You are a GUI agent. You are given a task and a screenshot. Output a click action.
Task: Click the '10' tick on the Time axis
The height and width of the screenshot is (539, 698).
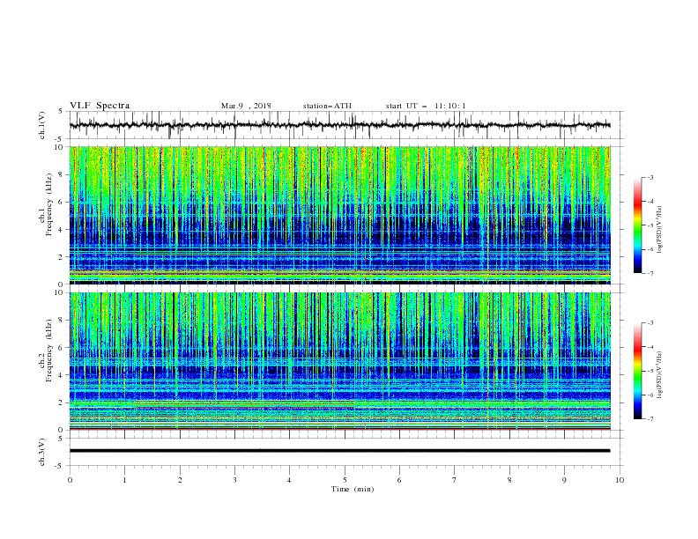click(x=620, y=480)
